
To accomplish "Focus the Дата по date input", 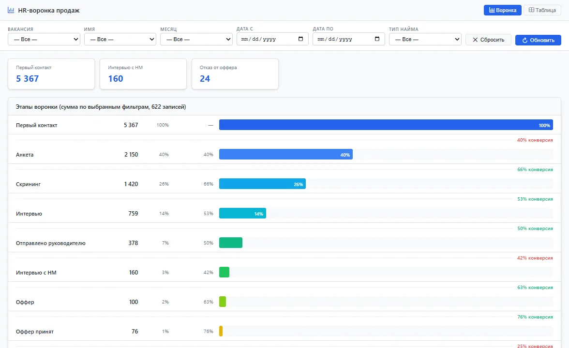I will [349, 39].
